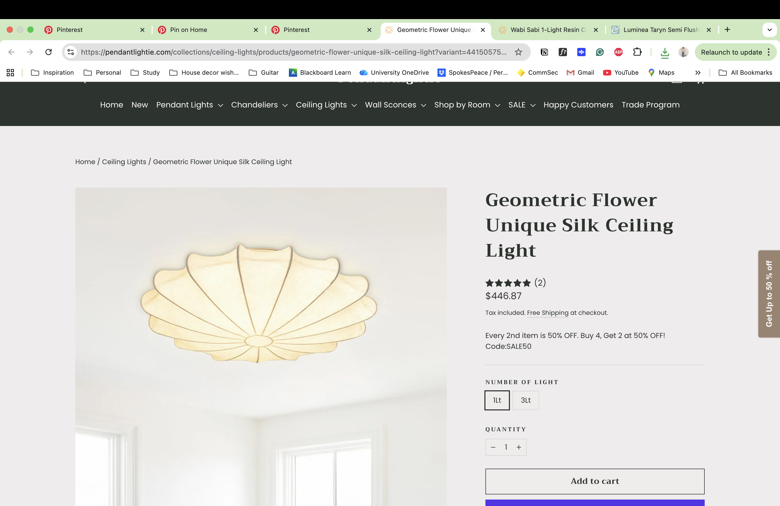This screenshot has width=780, height=506.
Task: Select the 3Lt light option
Action: tap(526, 400)
